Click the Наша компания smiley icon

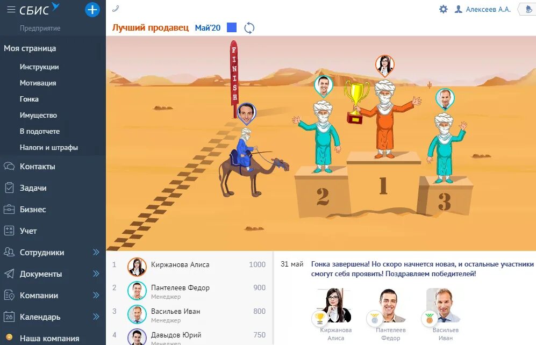(x=10, y=337)
